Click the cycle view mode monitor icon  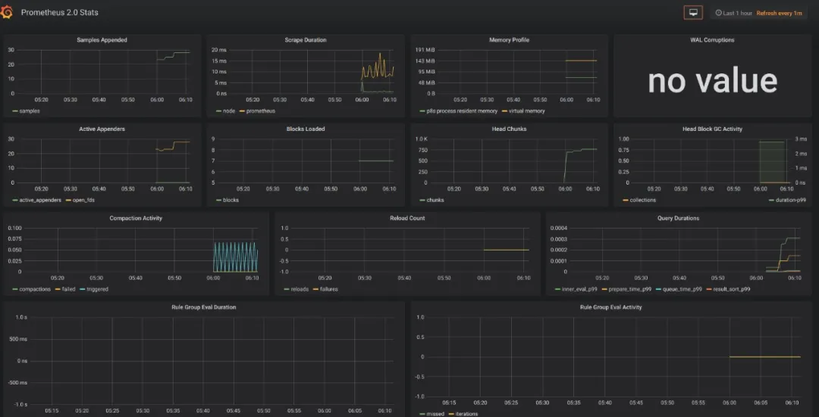coord(692,13)
